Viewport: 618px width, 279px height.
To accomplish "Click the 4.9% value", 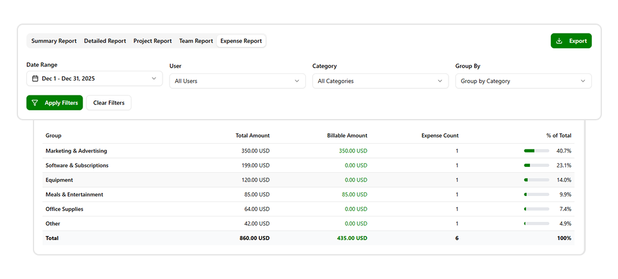I will [565, 223].
